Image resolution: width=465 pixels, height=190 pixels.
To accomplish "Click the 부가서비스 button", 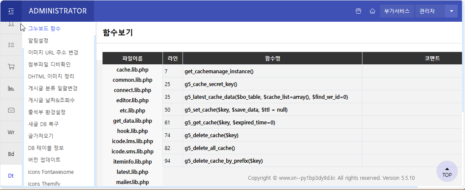I will point(397,11).
